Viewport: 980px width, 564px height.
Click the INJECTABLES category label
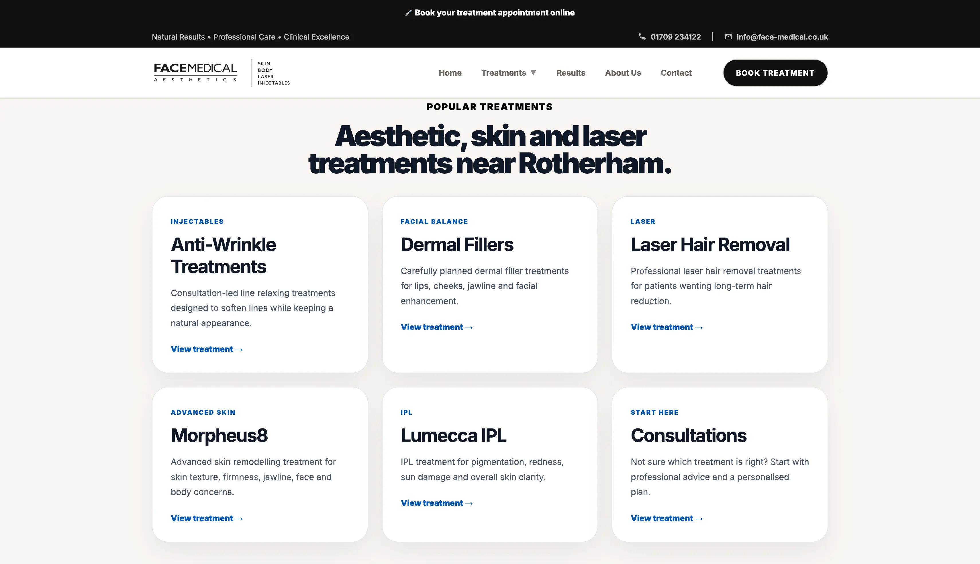click(x=197, y=222)
